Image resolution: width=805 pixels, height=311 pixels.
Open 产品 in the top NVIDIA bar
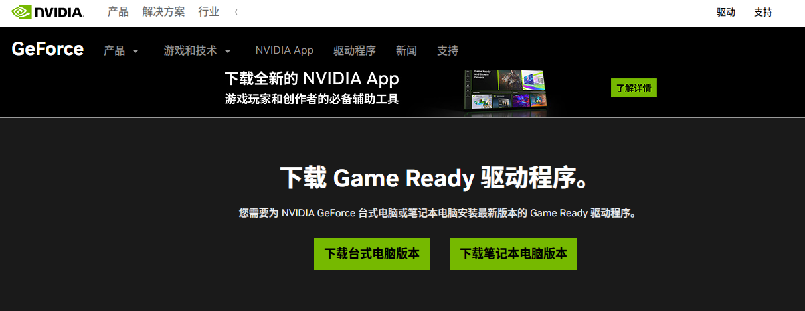(x=118, y=12)
